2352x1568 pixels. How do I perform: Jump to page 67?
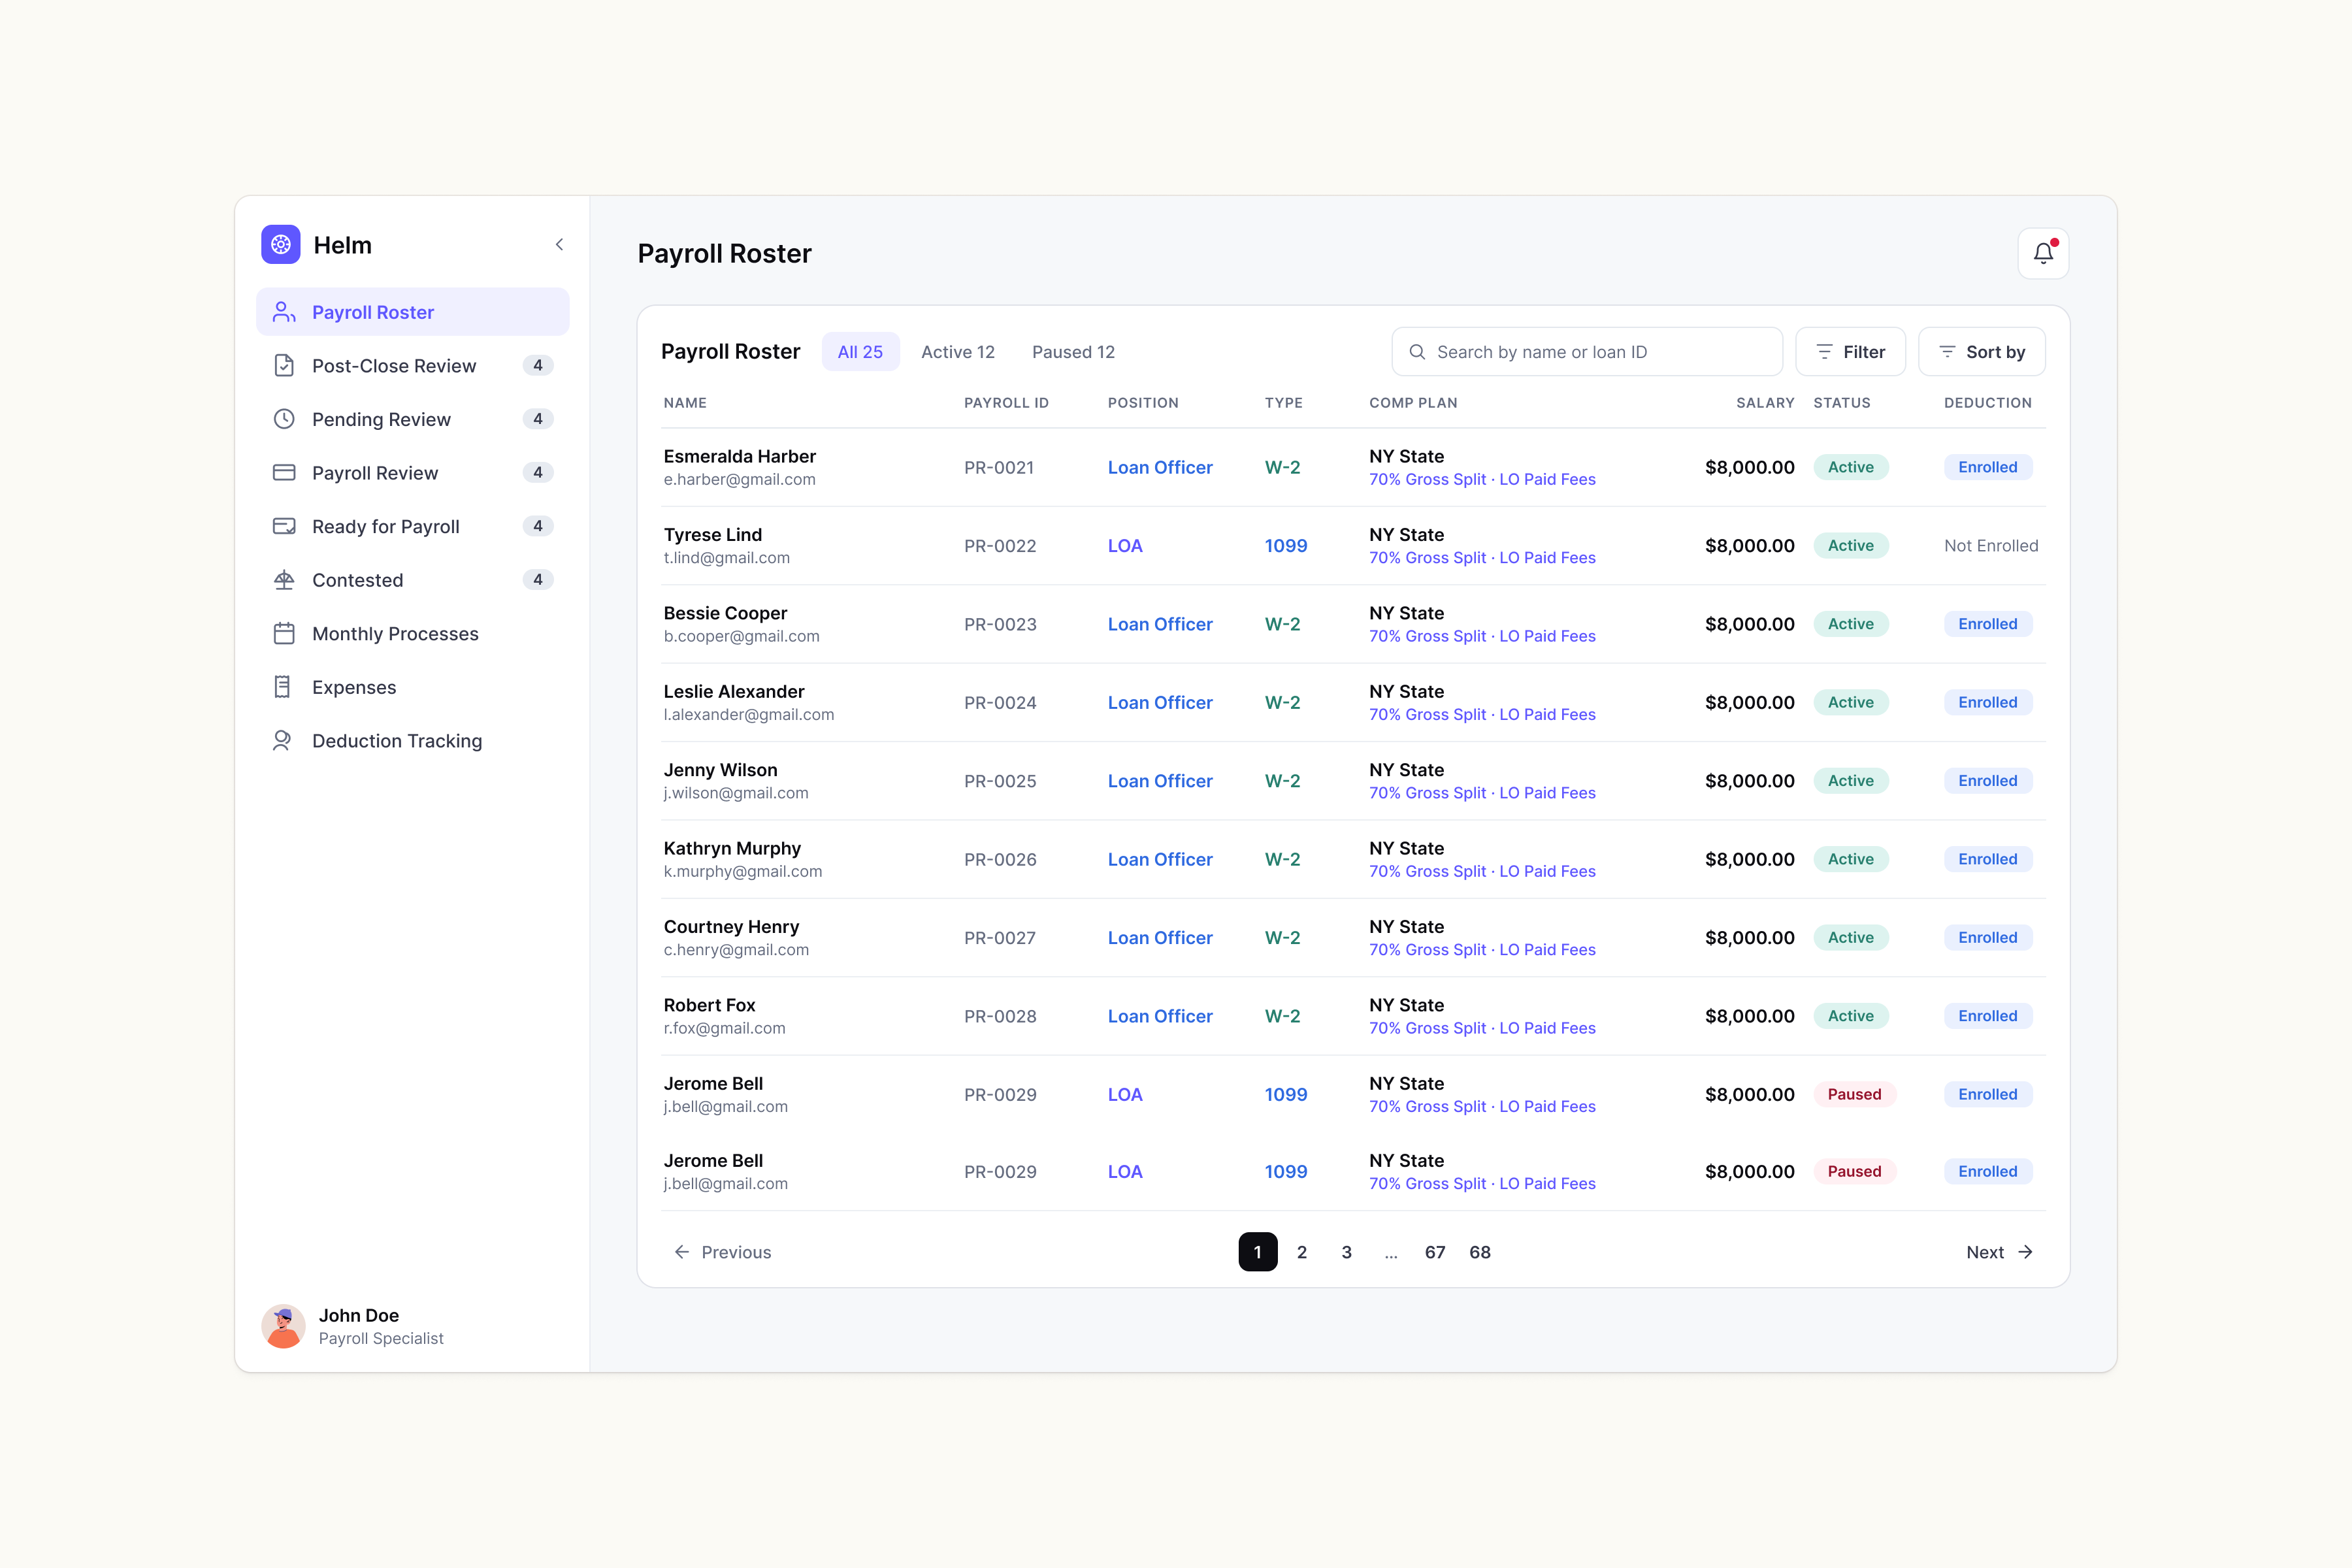1435,1252
